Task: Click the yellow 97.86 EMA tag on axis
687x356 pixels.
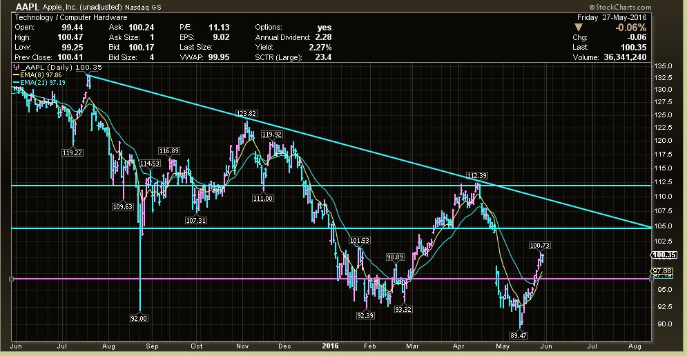Action: tap(661, 271)
